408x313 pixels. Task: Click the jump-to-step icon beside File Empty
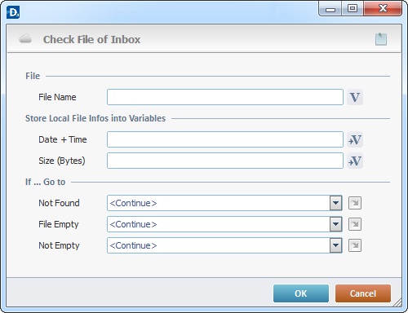[355, 224]
